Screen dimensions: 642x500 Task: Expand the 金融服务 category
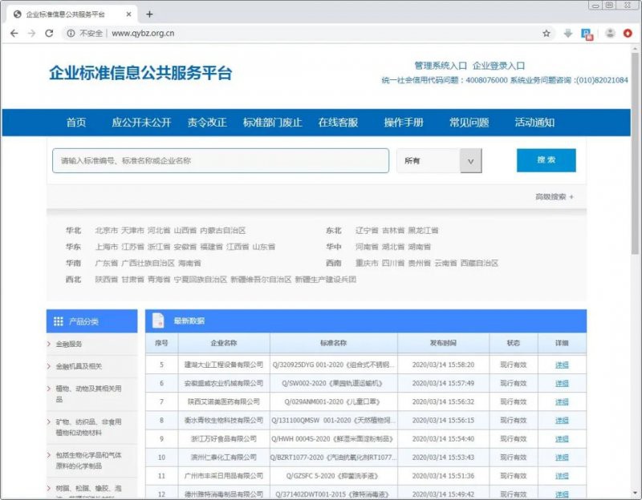69,345
